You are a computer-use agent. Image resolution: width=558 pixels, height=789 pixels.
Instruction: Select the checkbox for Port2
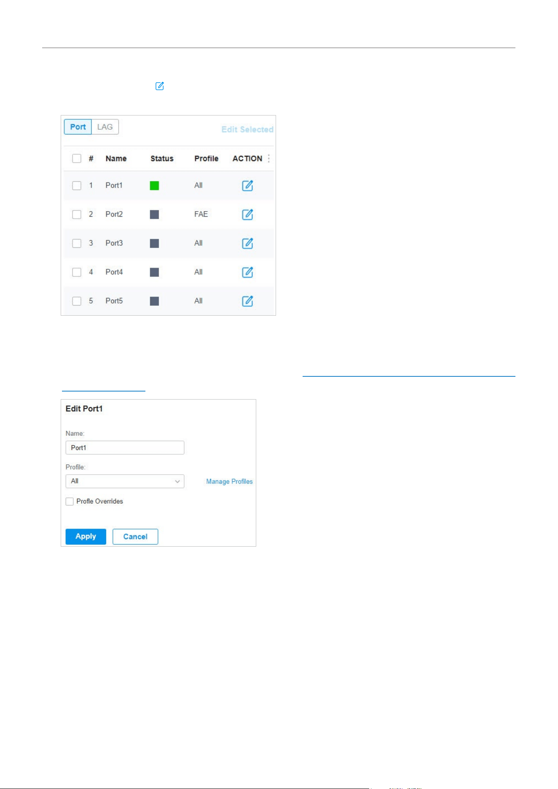[77, 215]
